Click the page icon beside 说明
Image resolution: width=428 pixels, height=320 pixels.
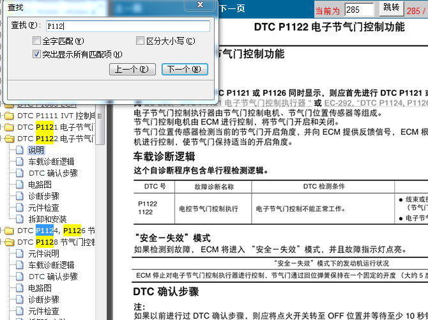pos(20,150)
